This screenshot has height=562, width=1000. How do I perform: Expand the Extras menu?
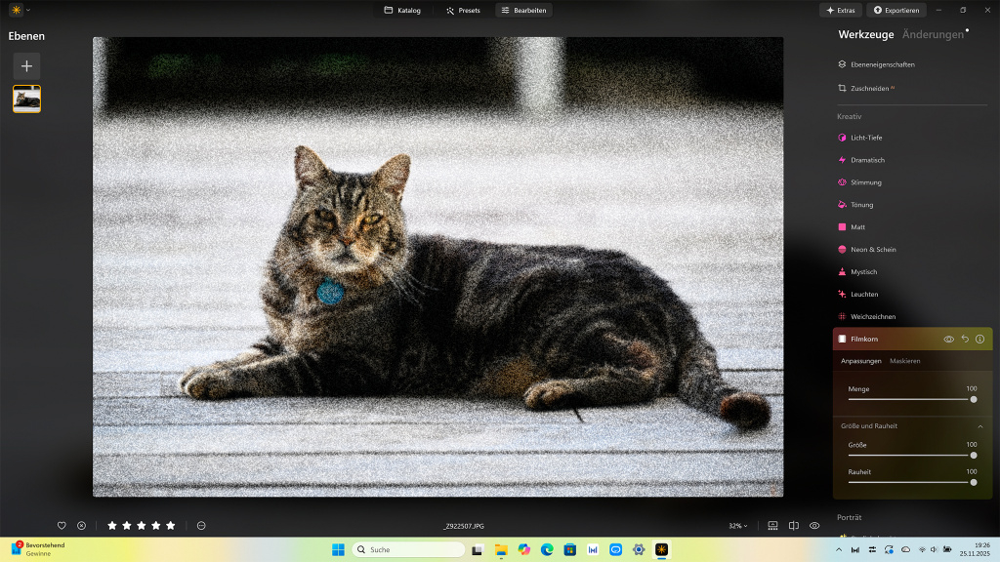pyautogui.click(x=841, y=10)
